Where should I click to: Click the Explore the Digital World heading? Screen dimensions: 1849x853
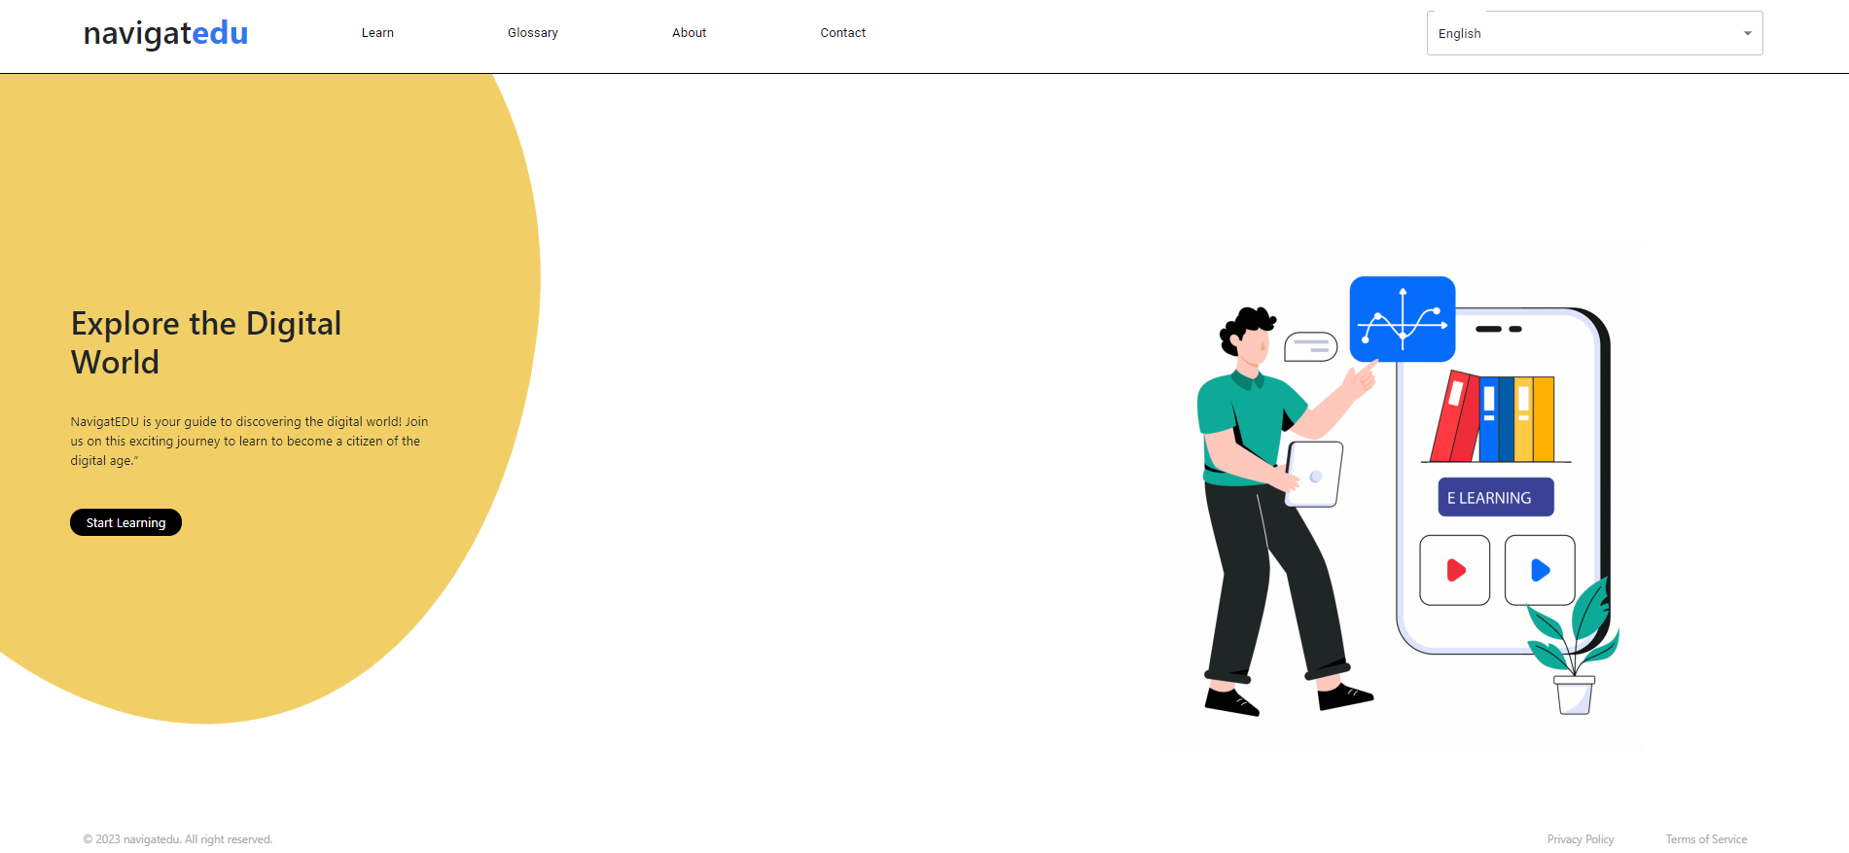click(x=206, y=342)
